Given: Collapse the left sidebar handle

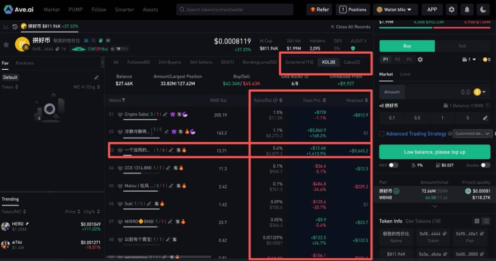Looking at the screenshot, I should pyautogui.click(x=102, y=62).
